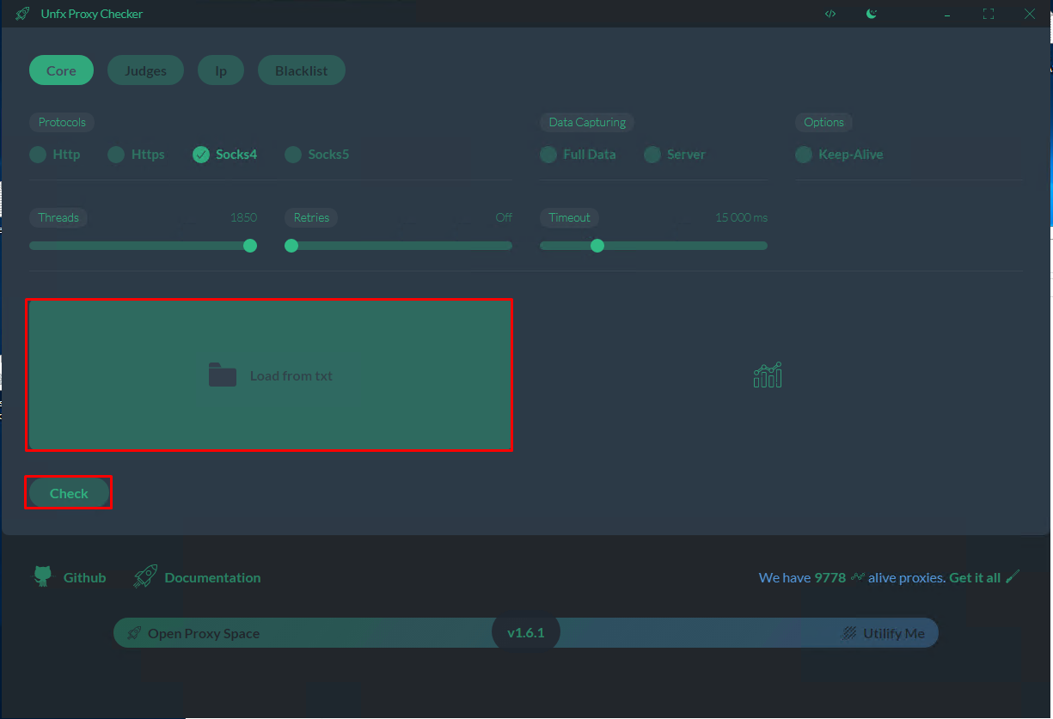
Task: Enable the Keep-Alive option
Action: point(804,155)
